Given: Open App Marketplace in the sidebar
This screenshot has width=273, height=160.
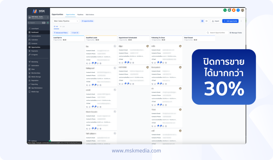Looking at the screenshot, I should point(37,88).
